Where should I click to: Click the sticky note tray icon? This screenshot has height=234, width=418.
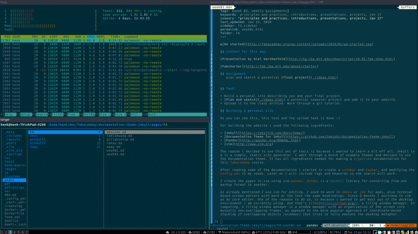point(375,232)
